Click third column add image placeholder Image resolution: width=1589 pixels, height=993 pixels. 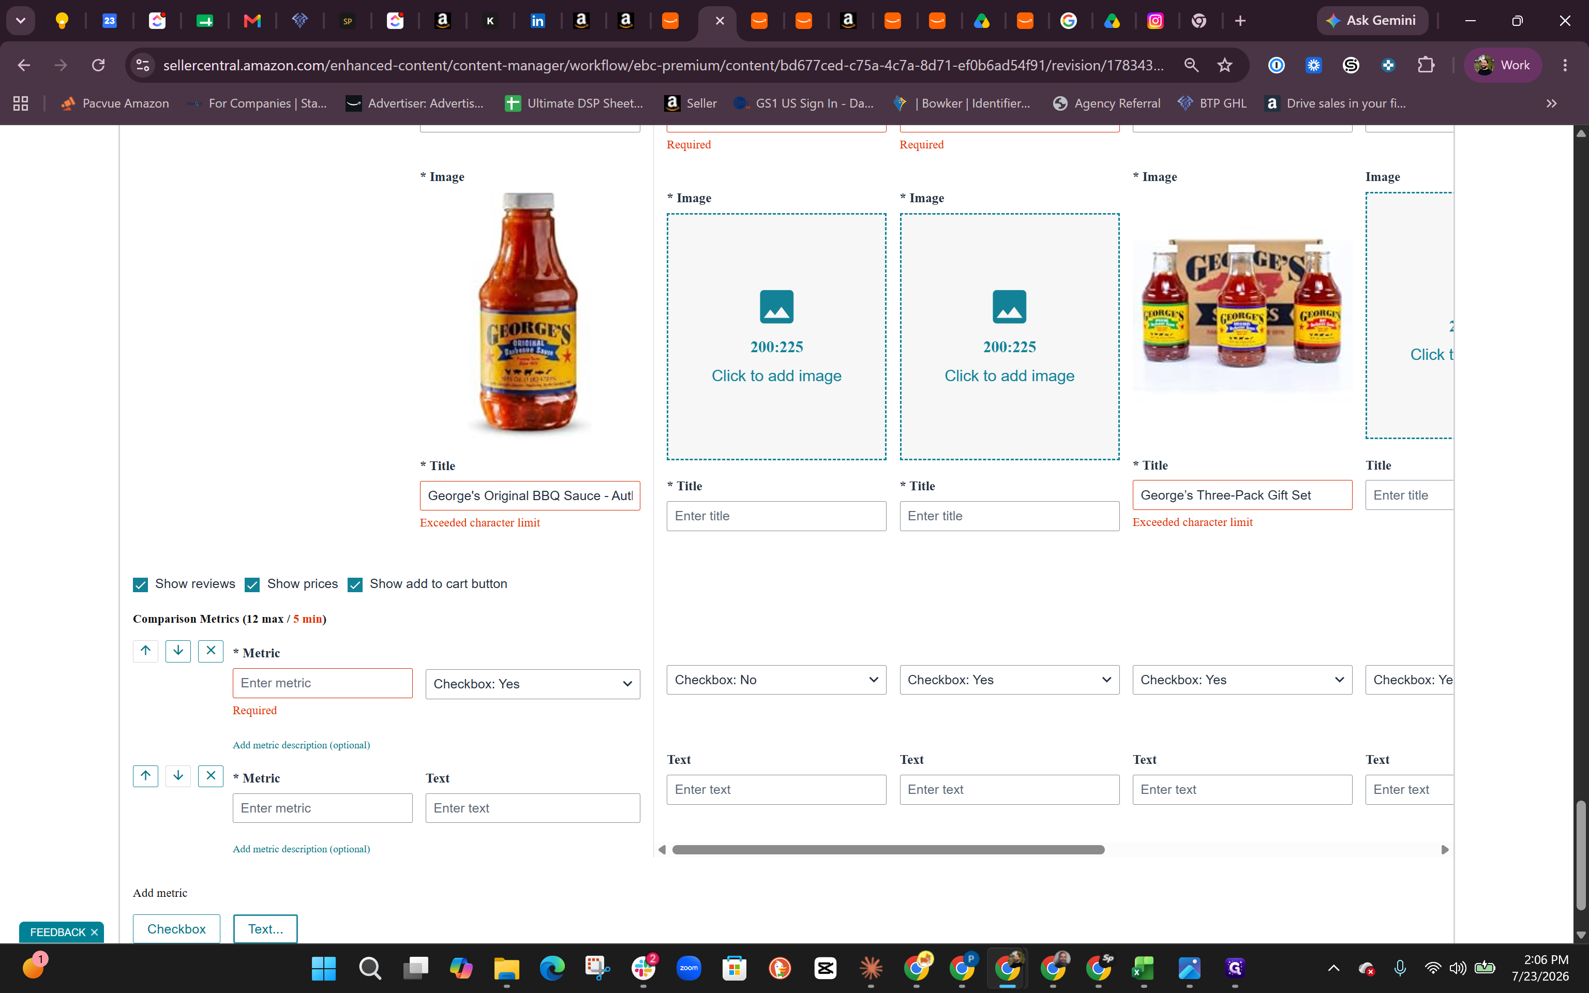pyautogui.click(x=1009, y=336)
